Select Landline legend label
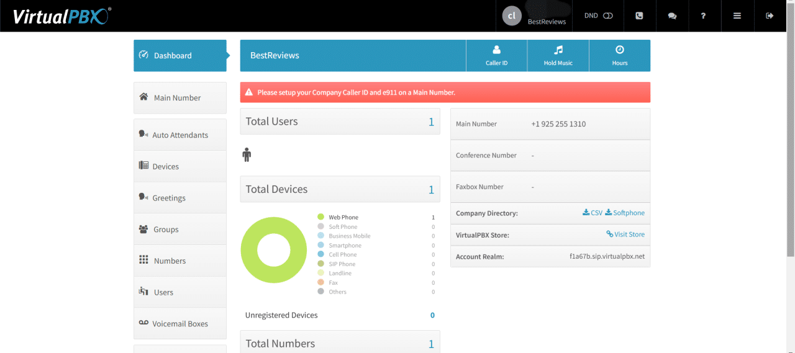 pyautogui.click(x=340, y=274)
